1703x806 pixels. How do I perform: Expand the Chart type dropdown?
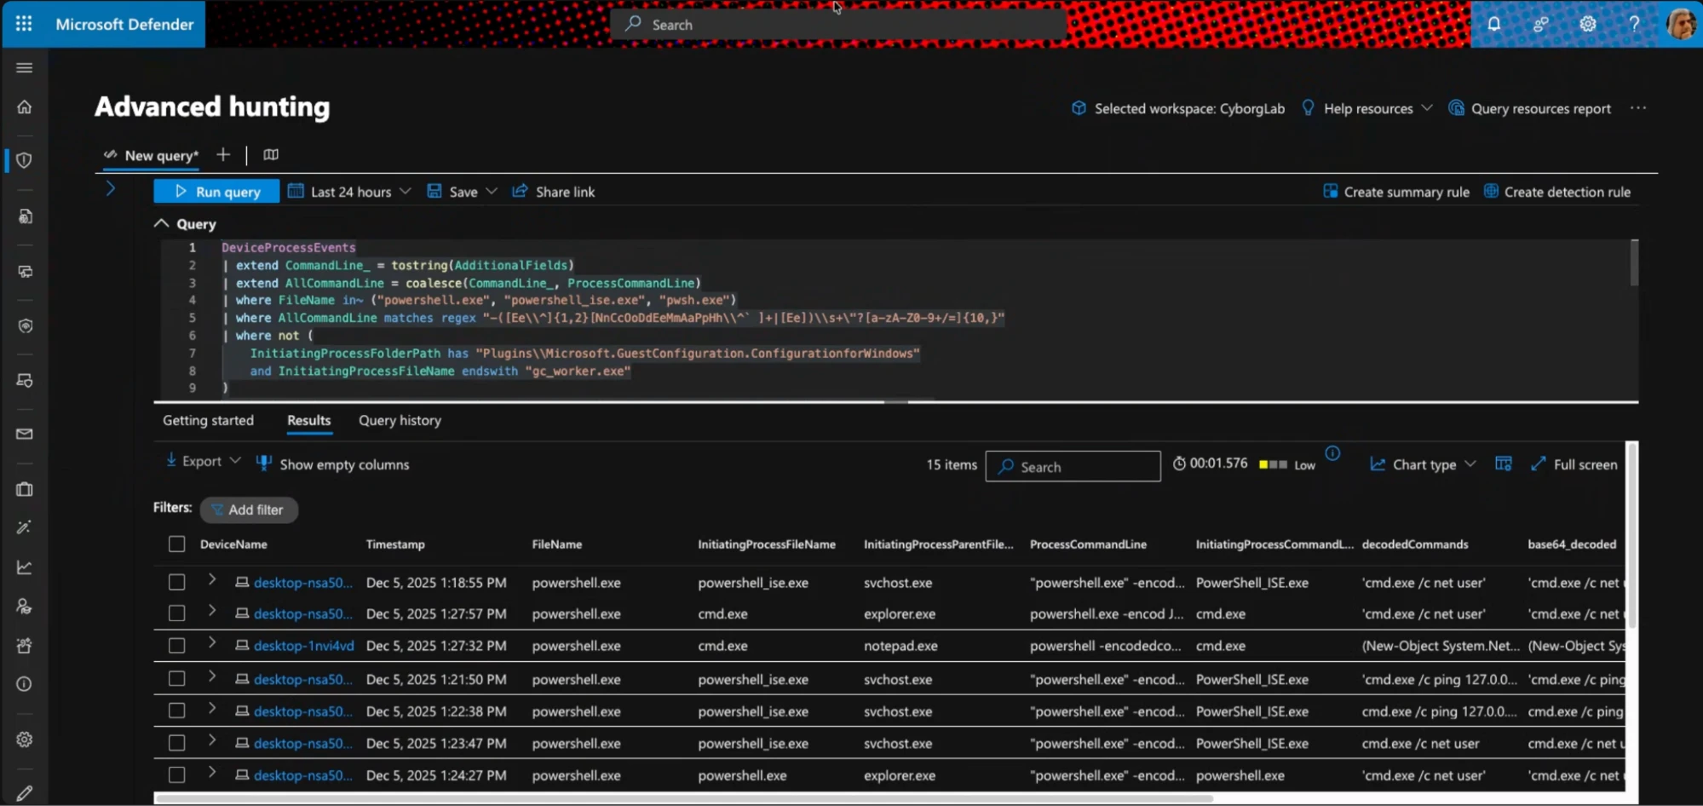[1423, 464]
